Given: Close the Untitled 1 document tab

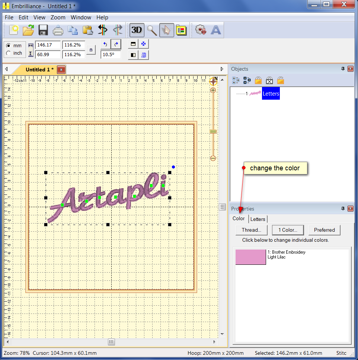Looking at the screenshot, I should point(61,70).
